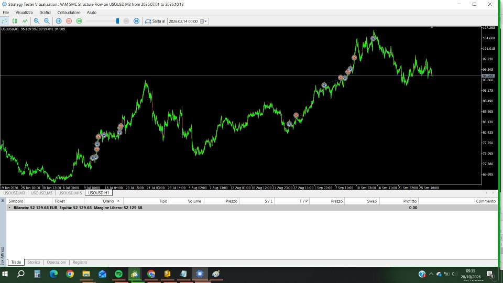Click the 94.965 current price label

[488, 76]
